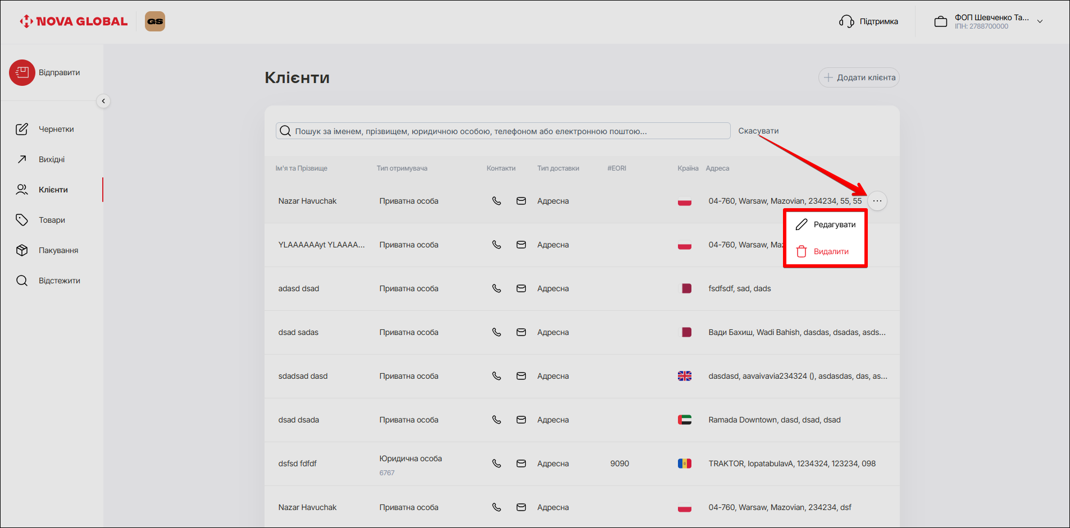Collapse the sidebar with the chevron arrow
1070x528 pixels.
(103, 101)
